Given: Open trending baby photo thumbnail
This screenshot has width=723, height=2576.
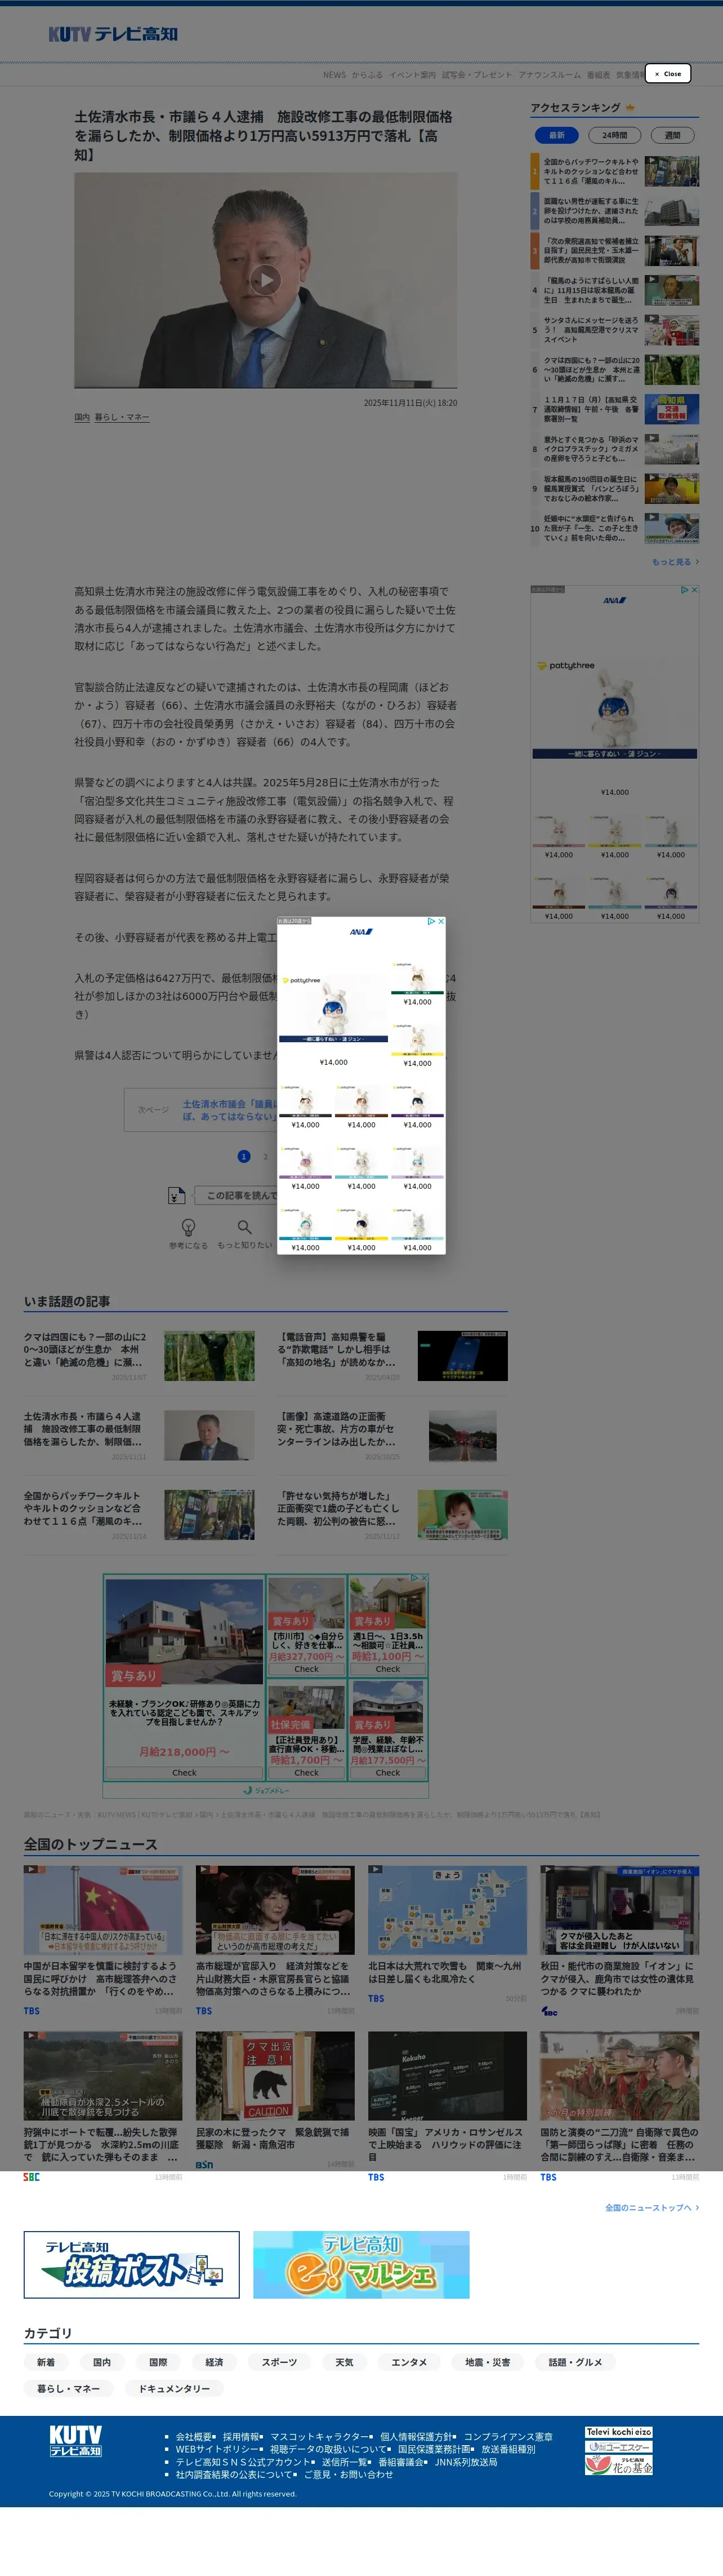Looking at the screenshot, I should (x=462, y=1515).
